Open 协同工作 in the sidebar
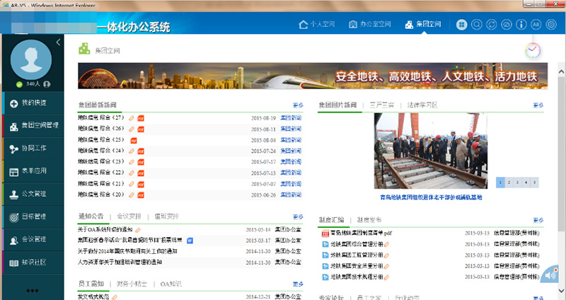This screenshot has height=300, width=566. tap(33, 149)
